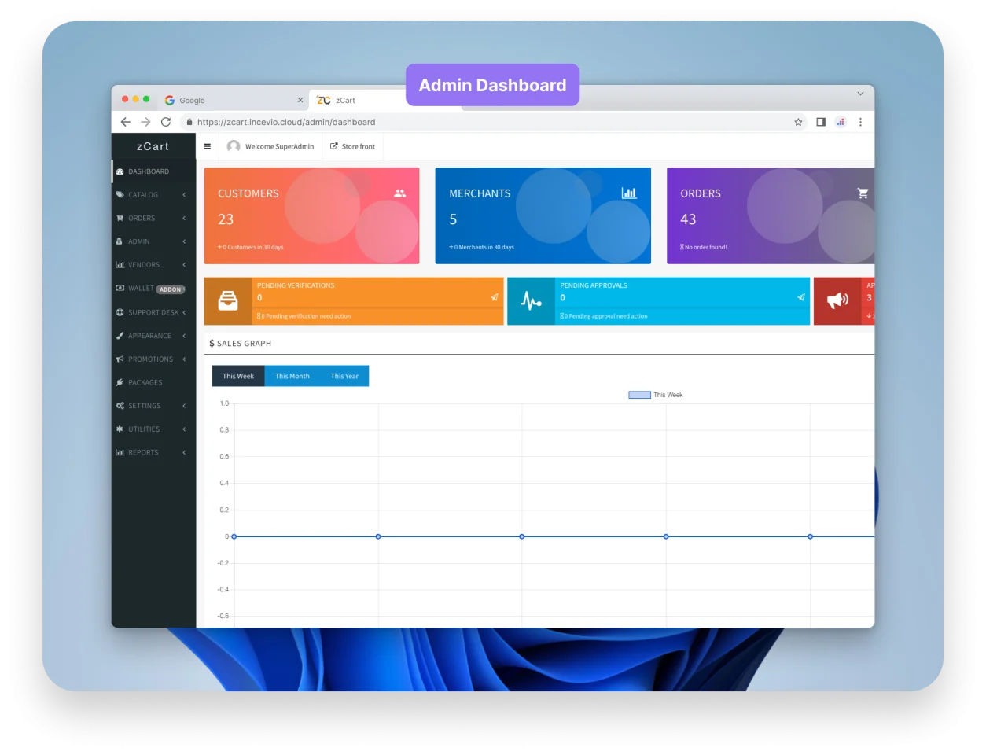Close the Google browser tab
Viewport: 986px width, 755px height.
(300, 101)
